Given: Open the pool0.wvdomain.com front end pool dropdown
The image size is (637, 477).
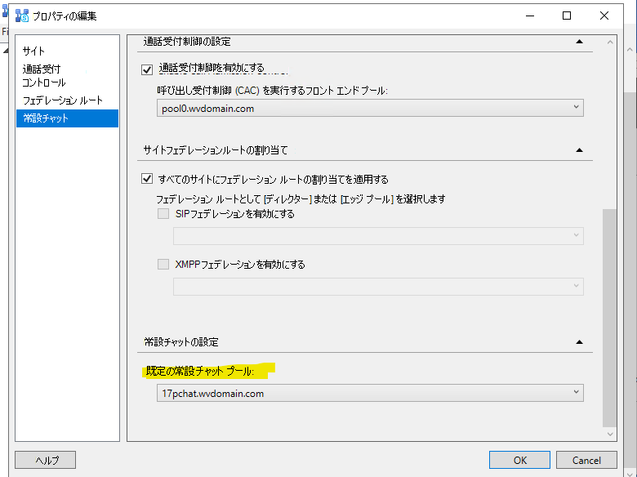Looking at the screenshot, I should pyautogui.click(x=370, y=108).
